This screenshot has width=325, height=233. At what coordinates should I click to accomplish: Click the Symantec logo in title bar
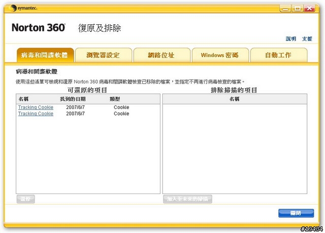point(23,8)
